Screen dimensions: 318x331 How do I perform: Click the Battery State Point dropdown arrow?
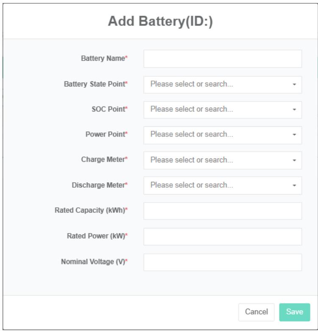[x=294, y=84]
